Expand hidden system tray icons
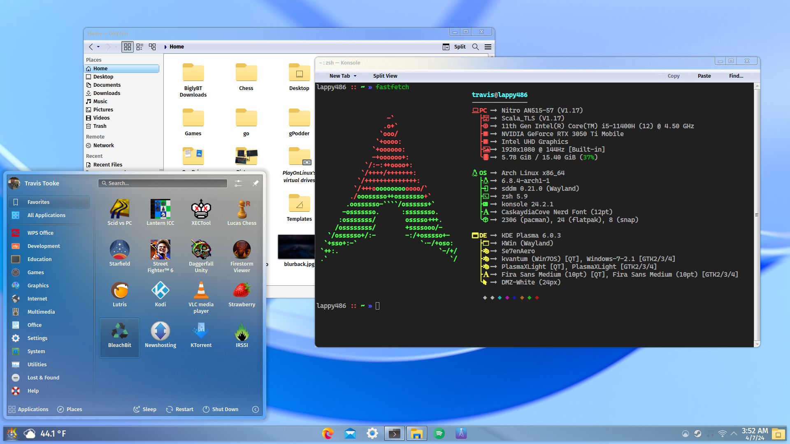Viewport: 790px width, 444px height. click(734, 433)
